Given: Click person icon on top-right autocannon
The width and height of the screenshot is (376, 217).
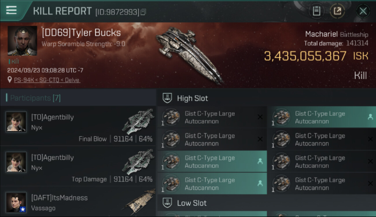Looking at the screenshot, I should pyautogui.click(x=370, y=117).
